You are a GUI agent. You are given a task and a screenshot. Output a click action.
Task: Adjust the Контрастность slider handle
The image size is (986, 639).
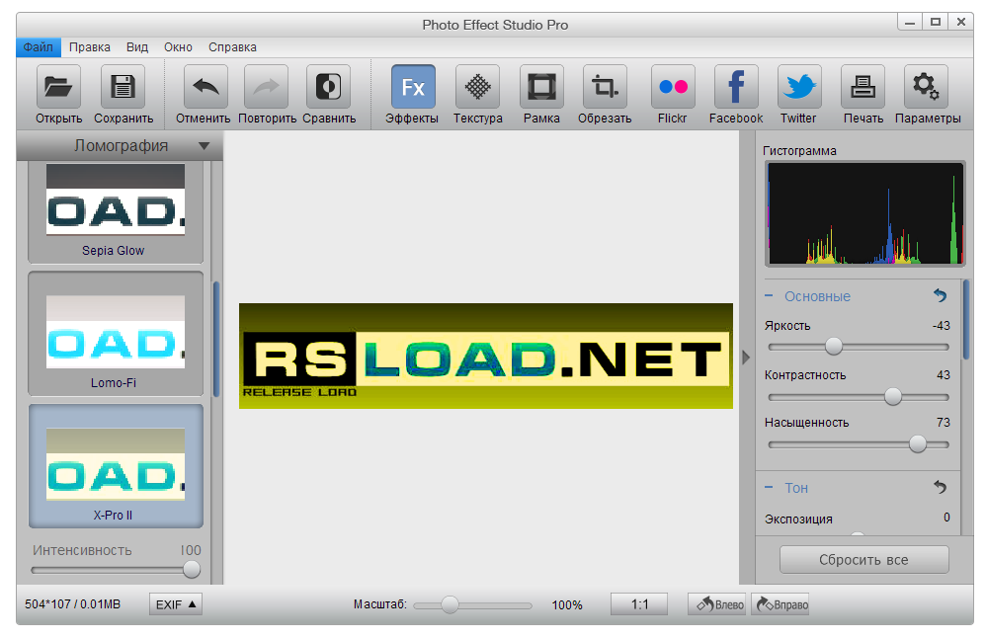893,396
